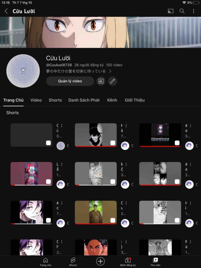Open the four-panel manga faces thumbnail
This screenshot has width=201, height=268.
160,174
